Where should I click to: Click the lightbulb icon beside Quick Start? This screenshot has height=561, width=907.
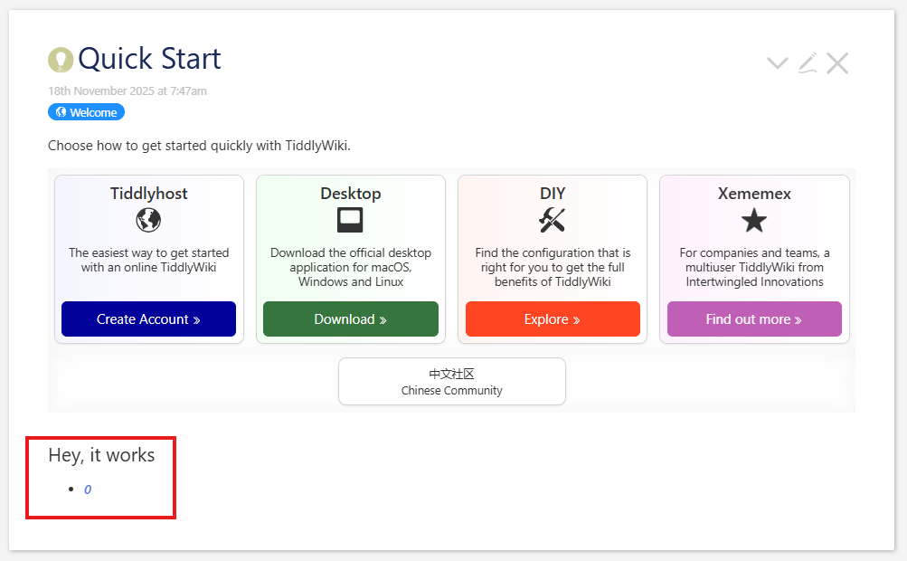(61, 60)
